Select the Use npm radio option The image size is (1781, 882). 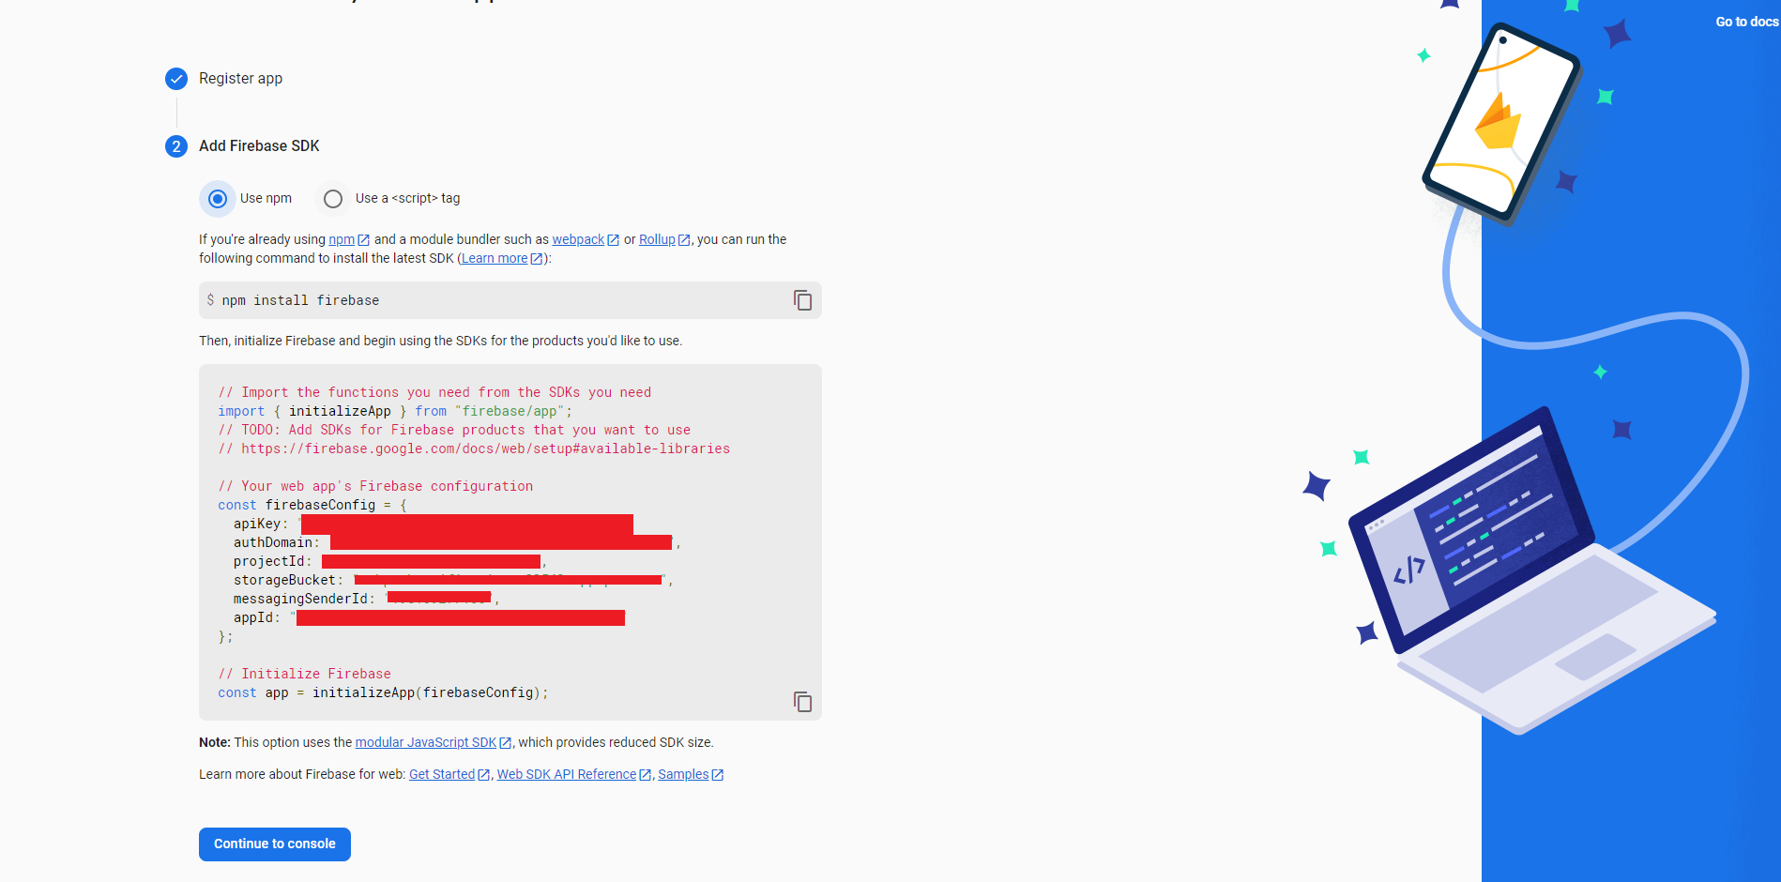click(x=218, y=199)
